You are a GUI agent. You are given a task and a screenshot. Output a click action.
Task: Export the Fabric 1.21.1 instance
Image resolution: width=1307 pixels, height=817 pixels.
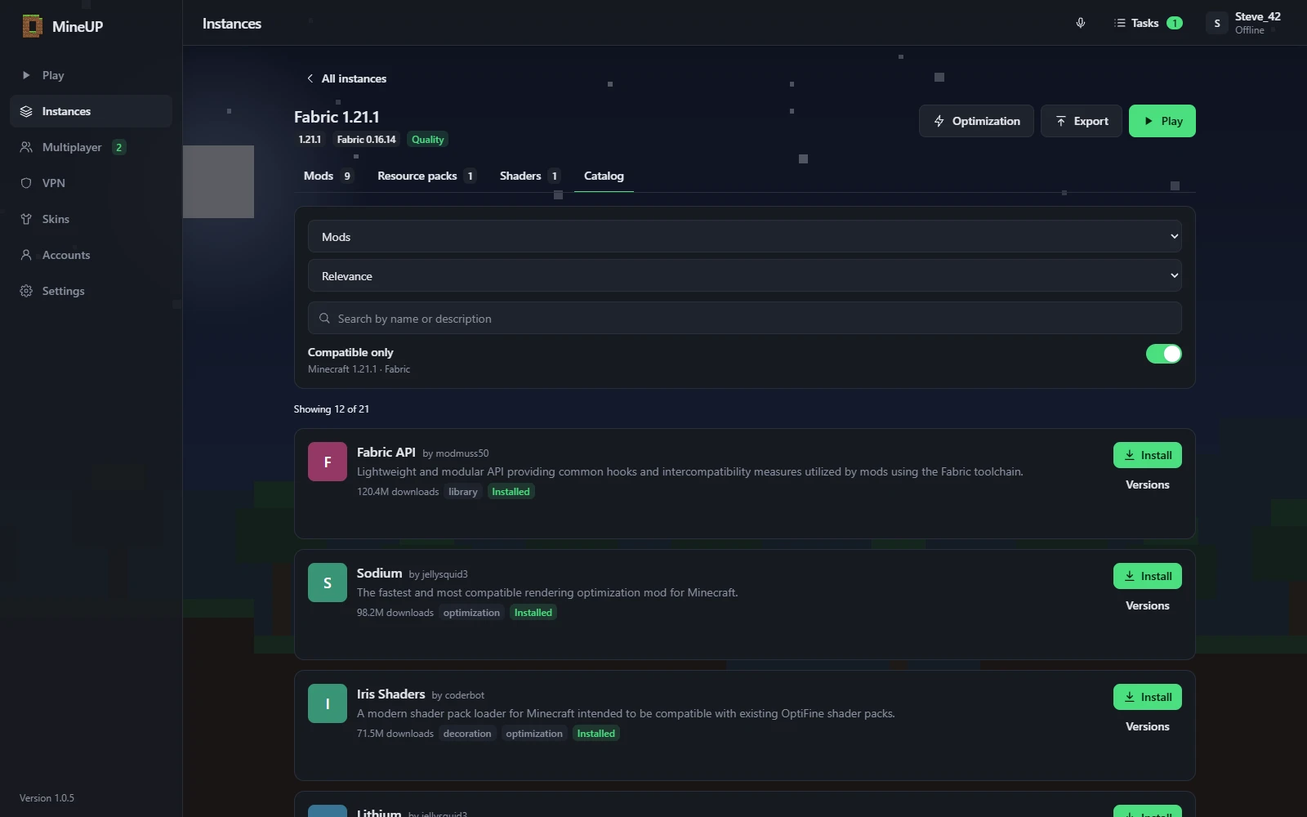pos(1082,121)
